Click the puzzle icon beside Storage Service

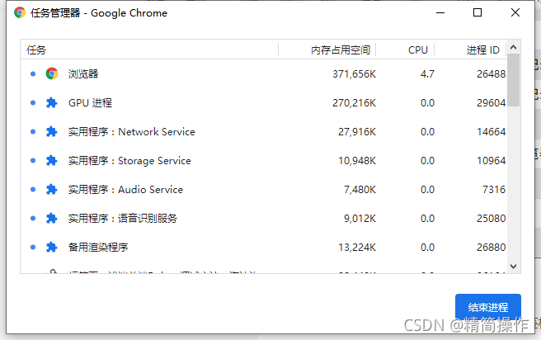[52, 160]
